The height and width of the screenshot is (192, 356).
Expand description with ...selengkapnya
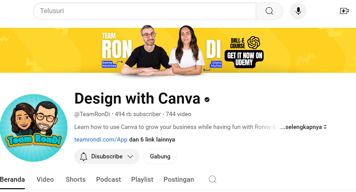pos(303,127)
